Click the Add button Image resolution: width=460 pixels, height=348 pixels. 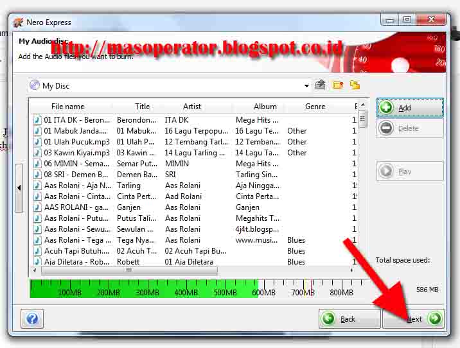(410, 108)
